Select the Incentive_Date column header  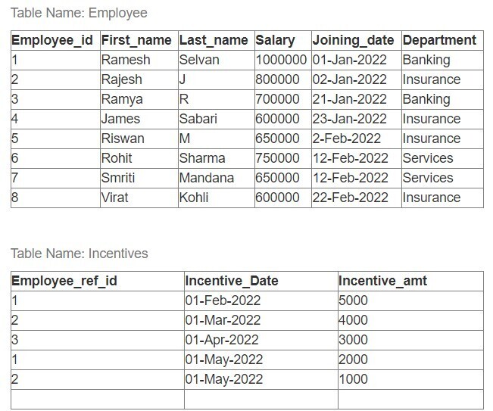(x=232, y=281)
